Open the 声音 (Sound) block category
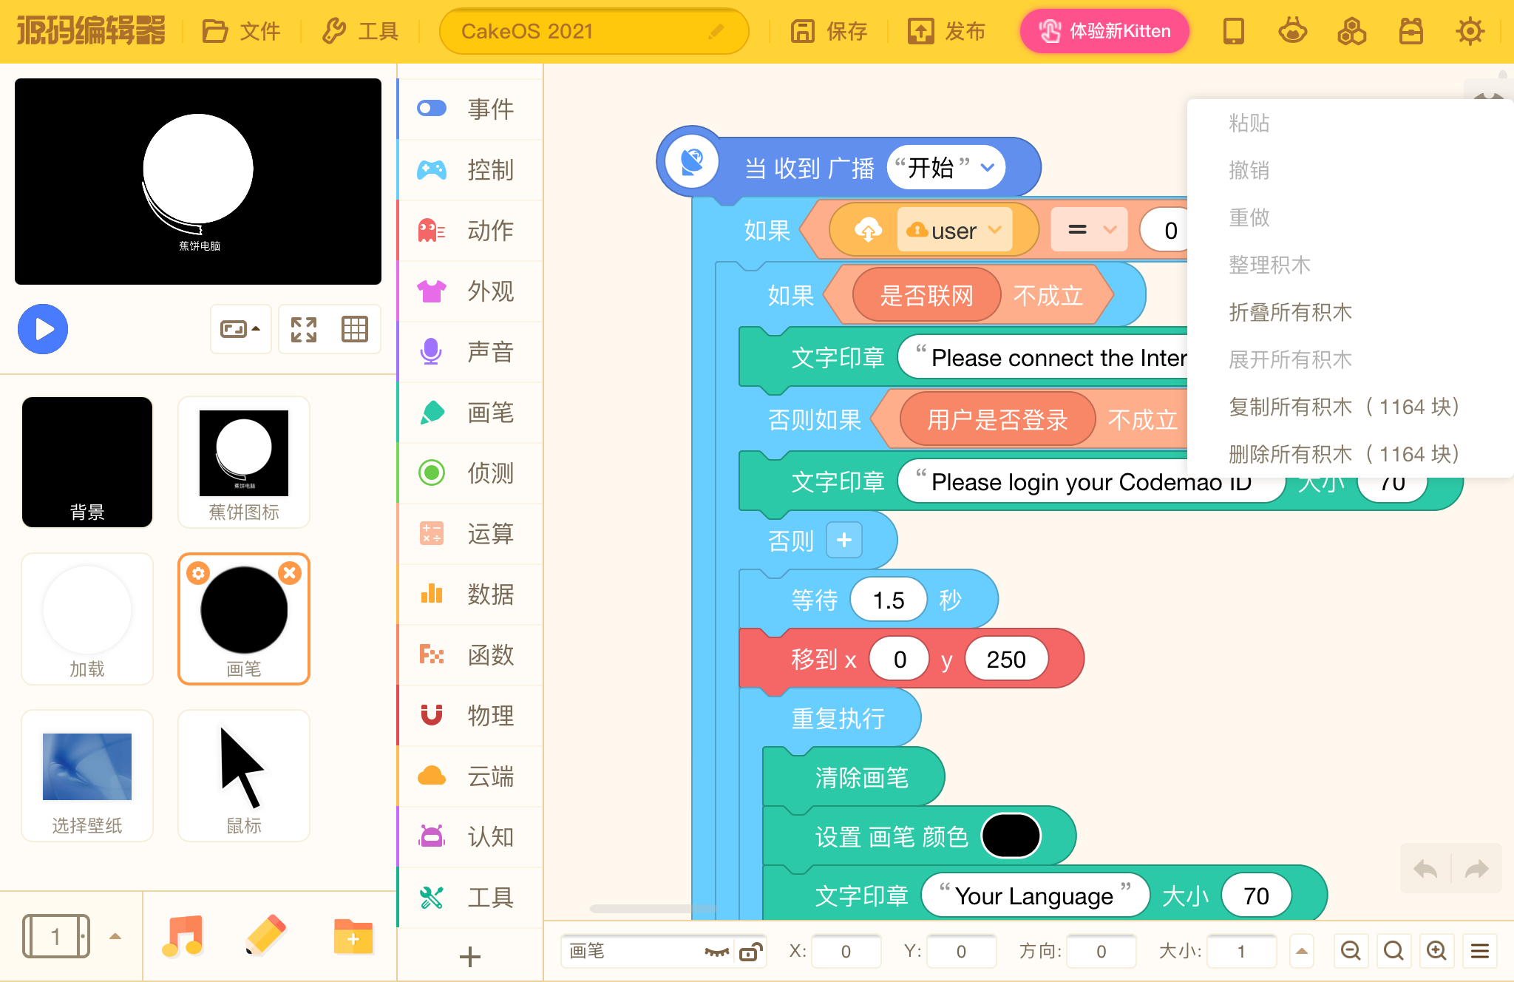 (471, 351)
